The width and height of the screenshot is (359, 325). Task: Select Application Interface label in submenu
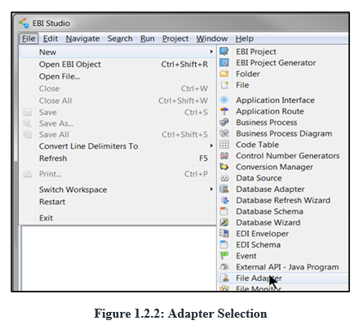tap(275, 100)
